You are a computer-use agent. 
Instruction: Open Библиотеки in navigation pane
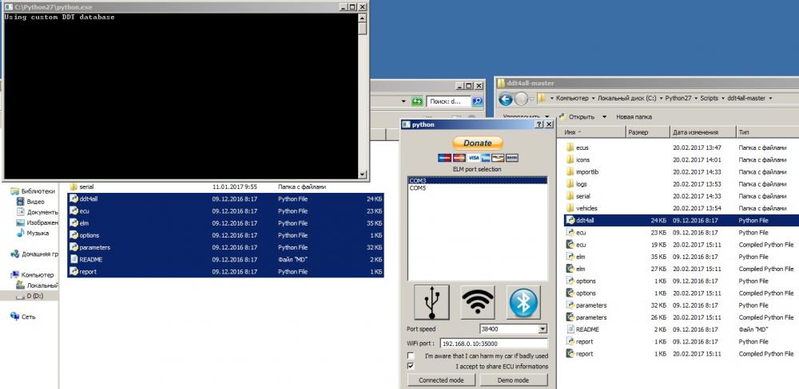click(34, 191)
